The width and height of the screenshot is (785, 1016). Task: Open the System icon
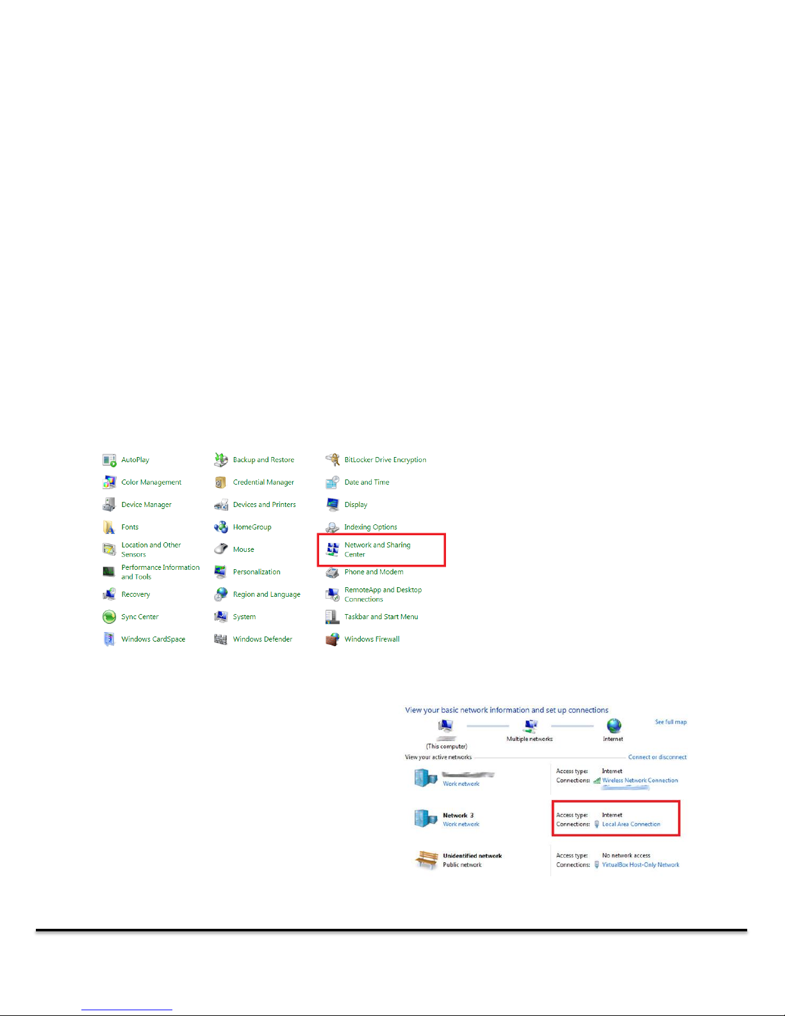coord(221,617)
